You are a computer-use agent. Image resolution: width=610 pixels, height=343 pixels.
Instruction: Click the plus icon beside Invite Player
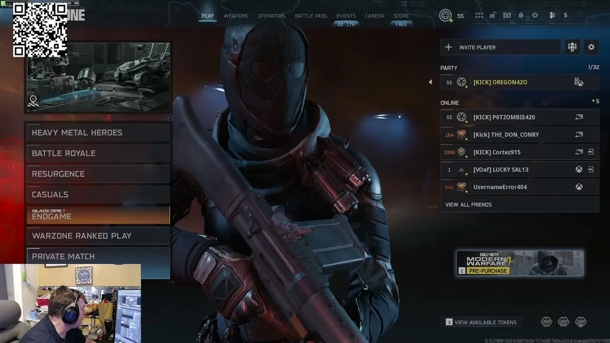448,47
